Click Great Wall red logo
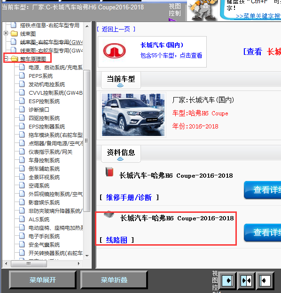The image size is (281, 293). (115, 51)
